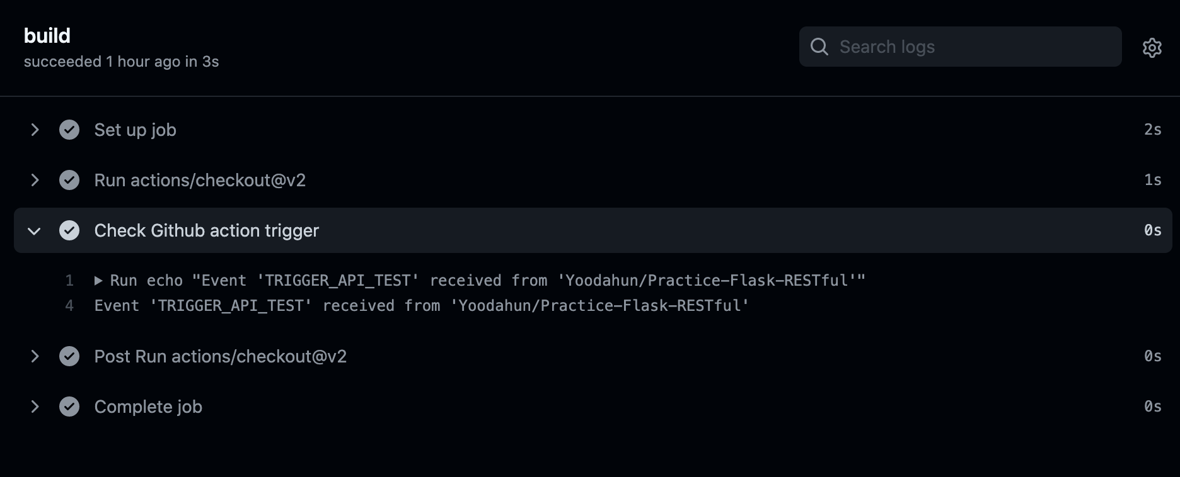Select line number 1 in the log
The width and height of the screenshot is (1180, 477).
(69, 281)
